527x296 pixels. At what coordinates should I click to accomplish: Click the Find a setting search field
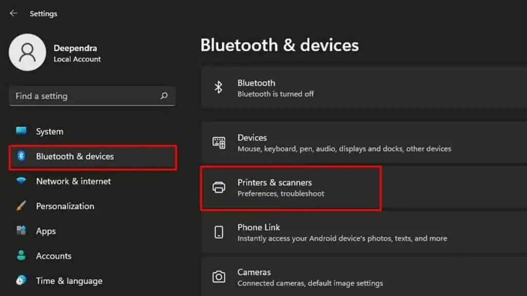tap(93, 96)
